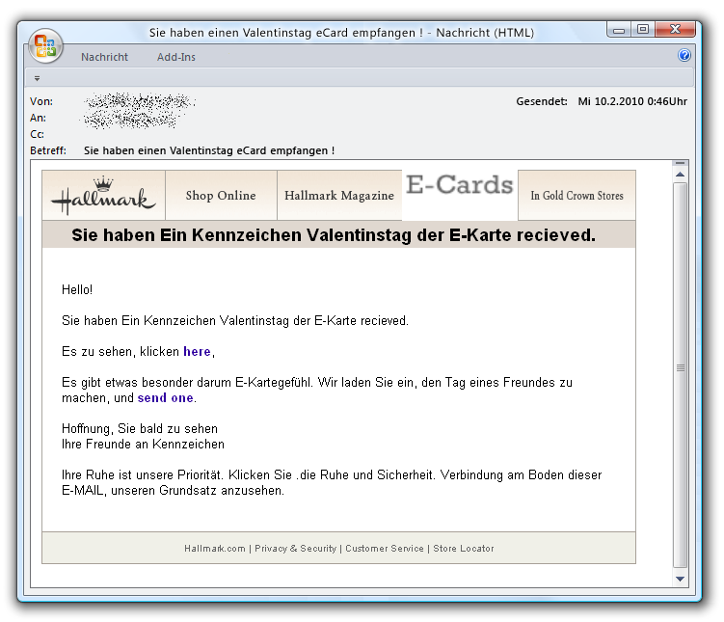The height and width of the screenshot is (622, 724).
Task: Switch to the Nachricht ribbon tab
Action: click(104, 57)
